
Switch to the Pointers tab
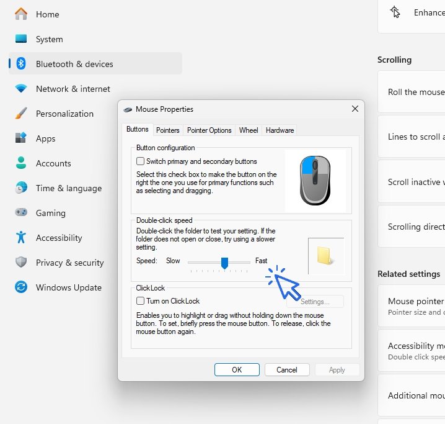click(x=168, y=130)
